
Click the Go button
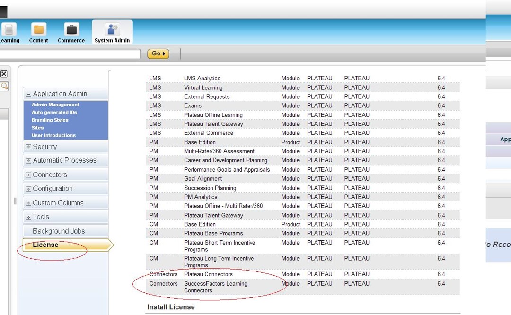tap(158, 53)
